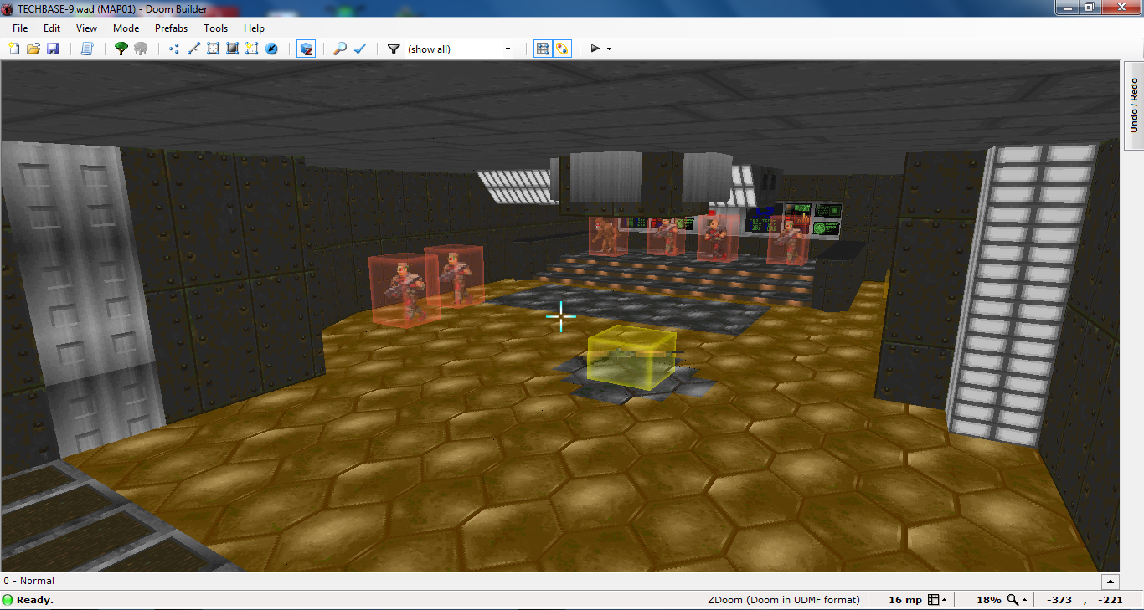Toggle merge geometry button

(x=562, y=49)
